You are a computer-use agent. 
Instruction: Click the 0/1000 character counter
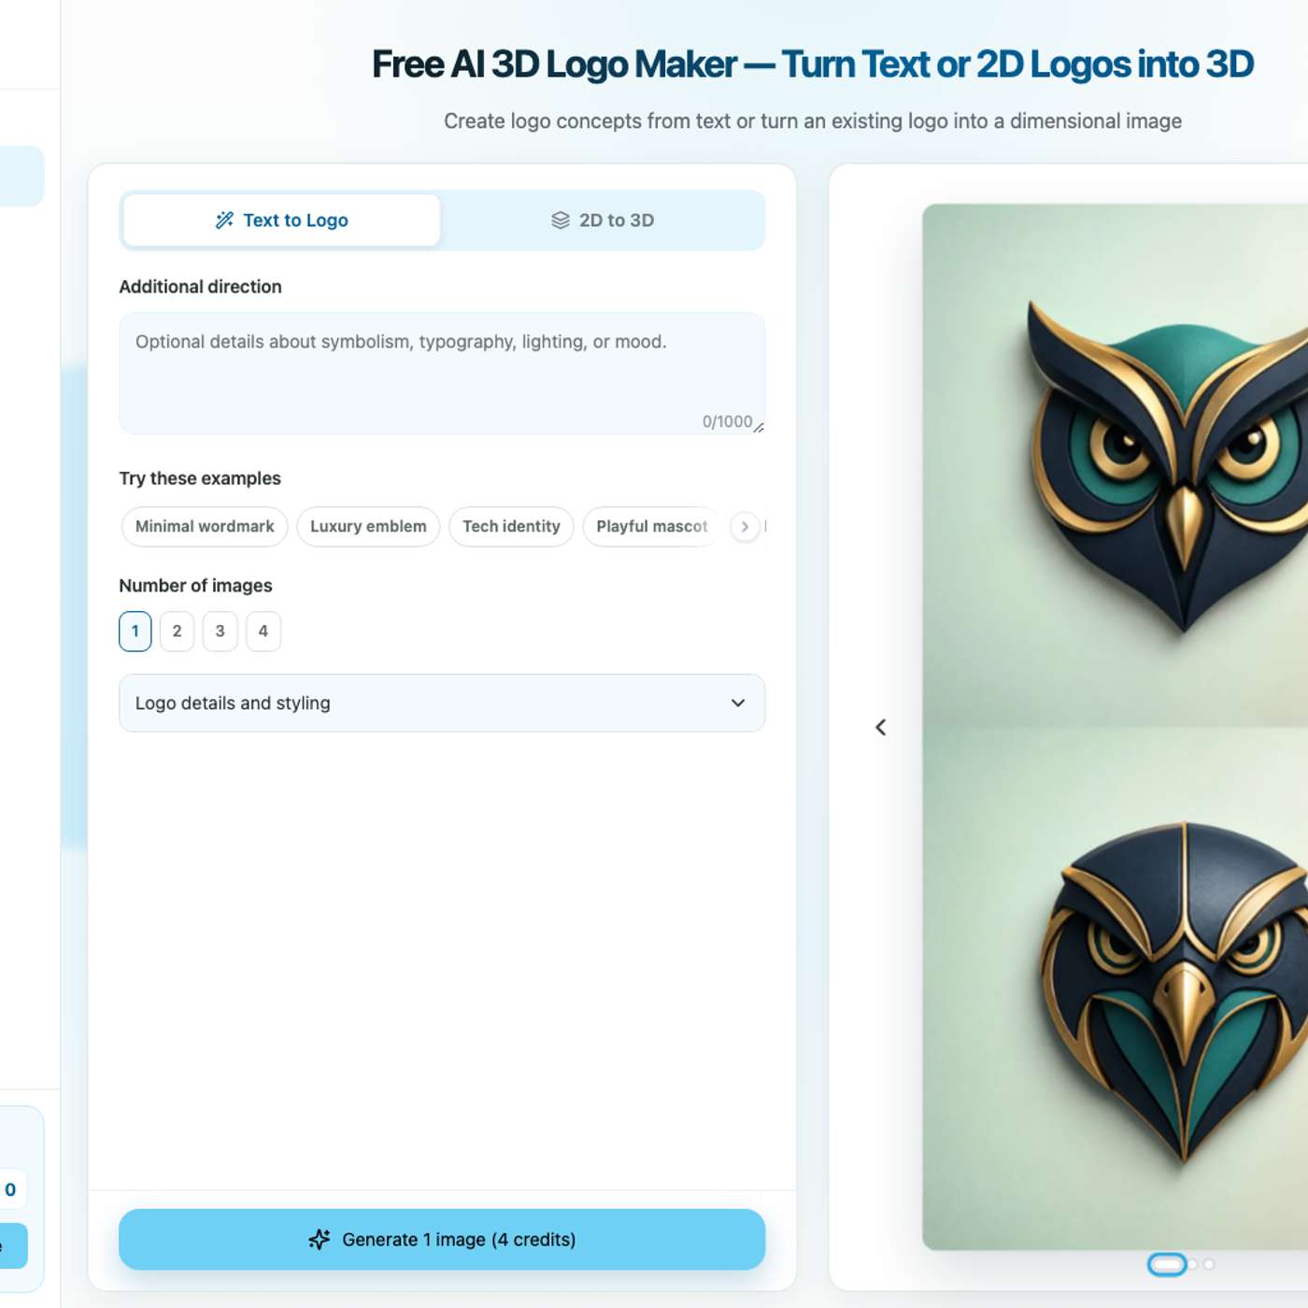[x=727, y=422]
